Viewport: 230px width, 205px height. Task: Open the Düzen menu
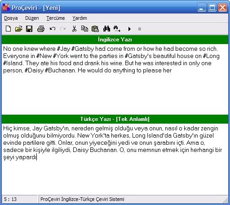point(32,18)
